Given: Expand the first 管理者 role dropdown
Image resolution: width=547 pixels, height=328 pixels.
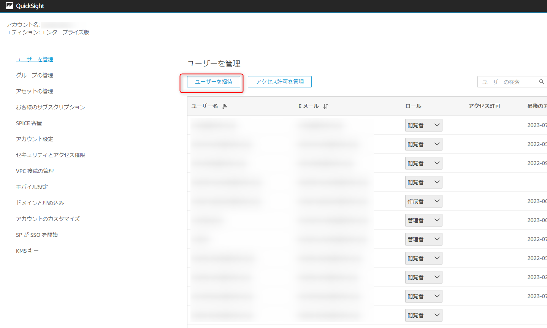Looking at the screenshot, I should 423,220.
